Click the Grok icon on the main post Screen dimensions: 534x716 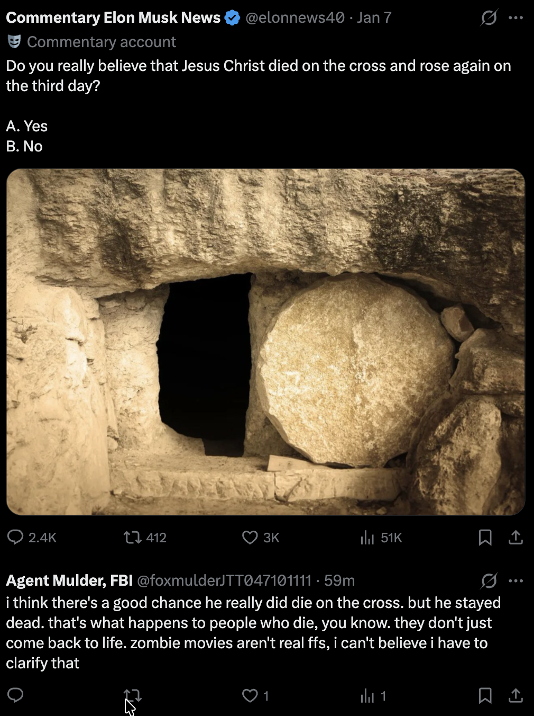pyautogui.click(x=489, y=18)
